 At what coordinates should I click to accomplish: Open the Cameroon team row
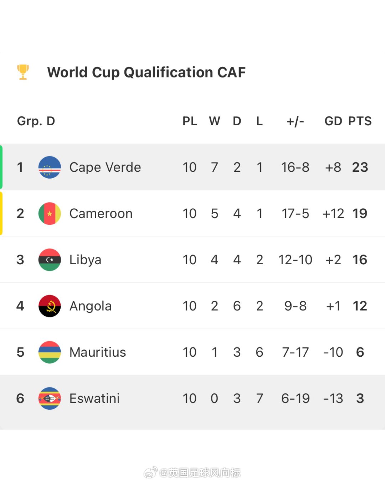pos(192,214)
